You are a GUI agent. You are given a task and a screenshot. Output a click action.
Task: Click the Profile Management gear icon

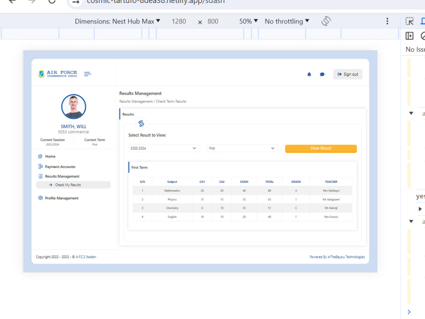tap(40, 198)
